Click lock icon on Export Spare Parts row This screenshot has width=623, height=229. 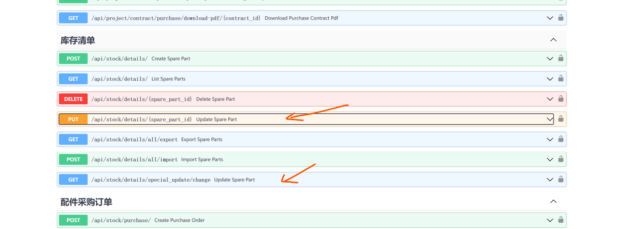tap(560, 139)
